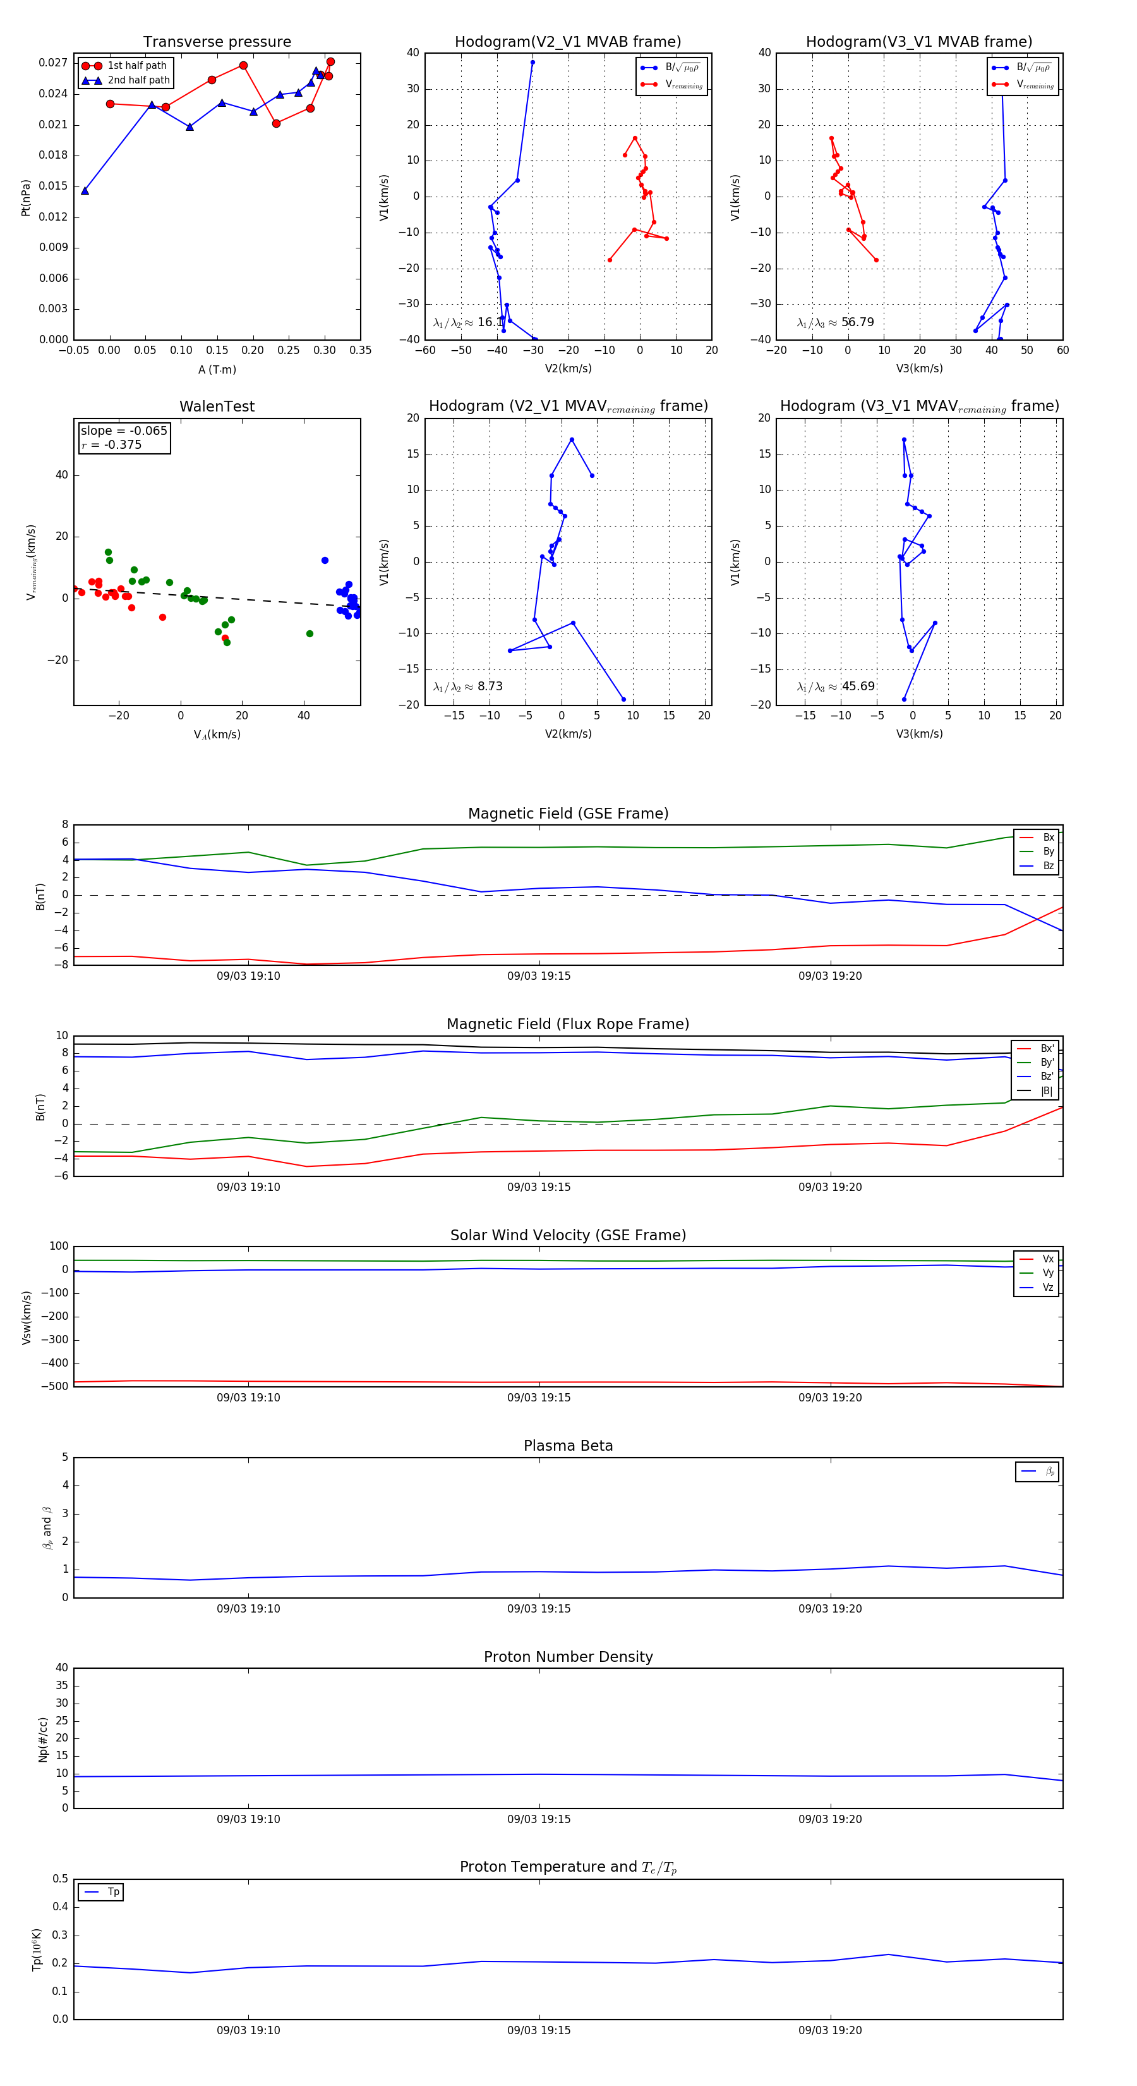This screenshot has height=2086, width=1137.
Task: Click the 'Np(#/cc)' axis label
Action: [43, 1740]
